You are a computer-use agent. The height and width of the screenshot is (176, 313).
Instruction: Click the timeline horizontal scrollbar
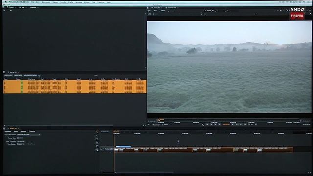click(x=144, y=172)
